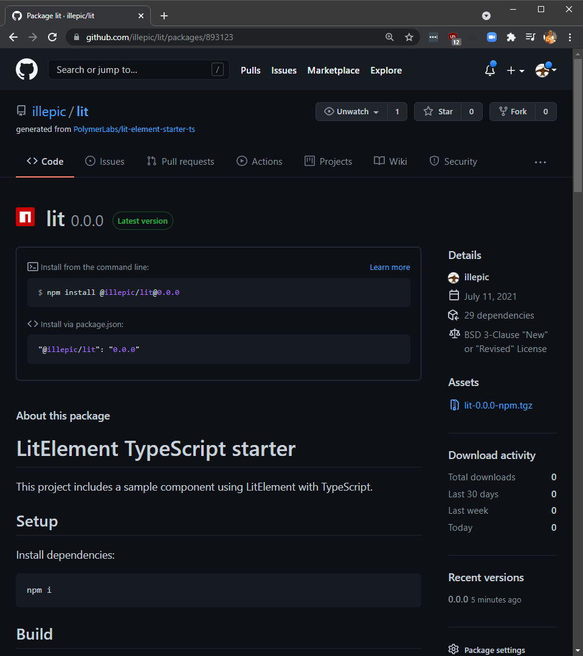Open the Zoom extension icon
The image size is (583, 656).
pos(492,37)
